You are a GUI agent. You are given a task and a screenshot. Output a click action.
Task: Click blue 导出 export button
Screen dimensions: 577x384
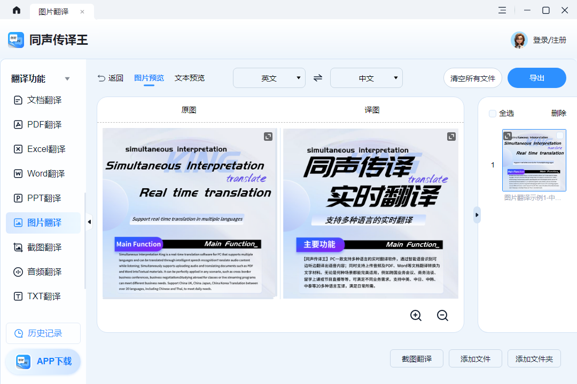click(537, 78)
